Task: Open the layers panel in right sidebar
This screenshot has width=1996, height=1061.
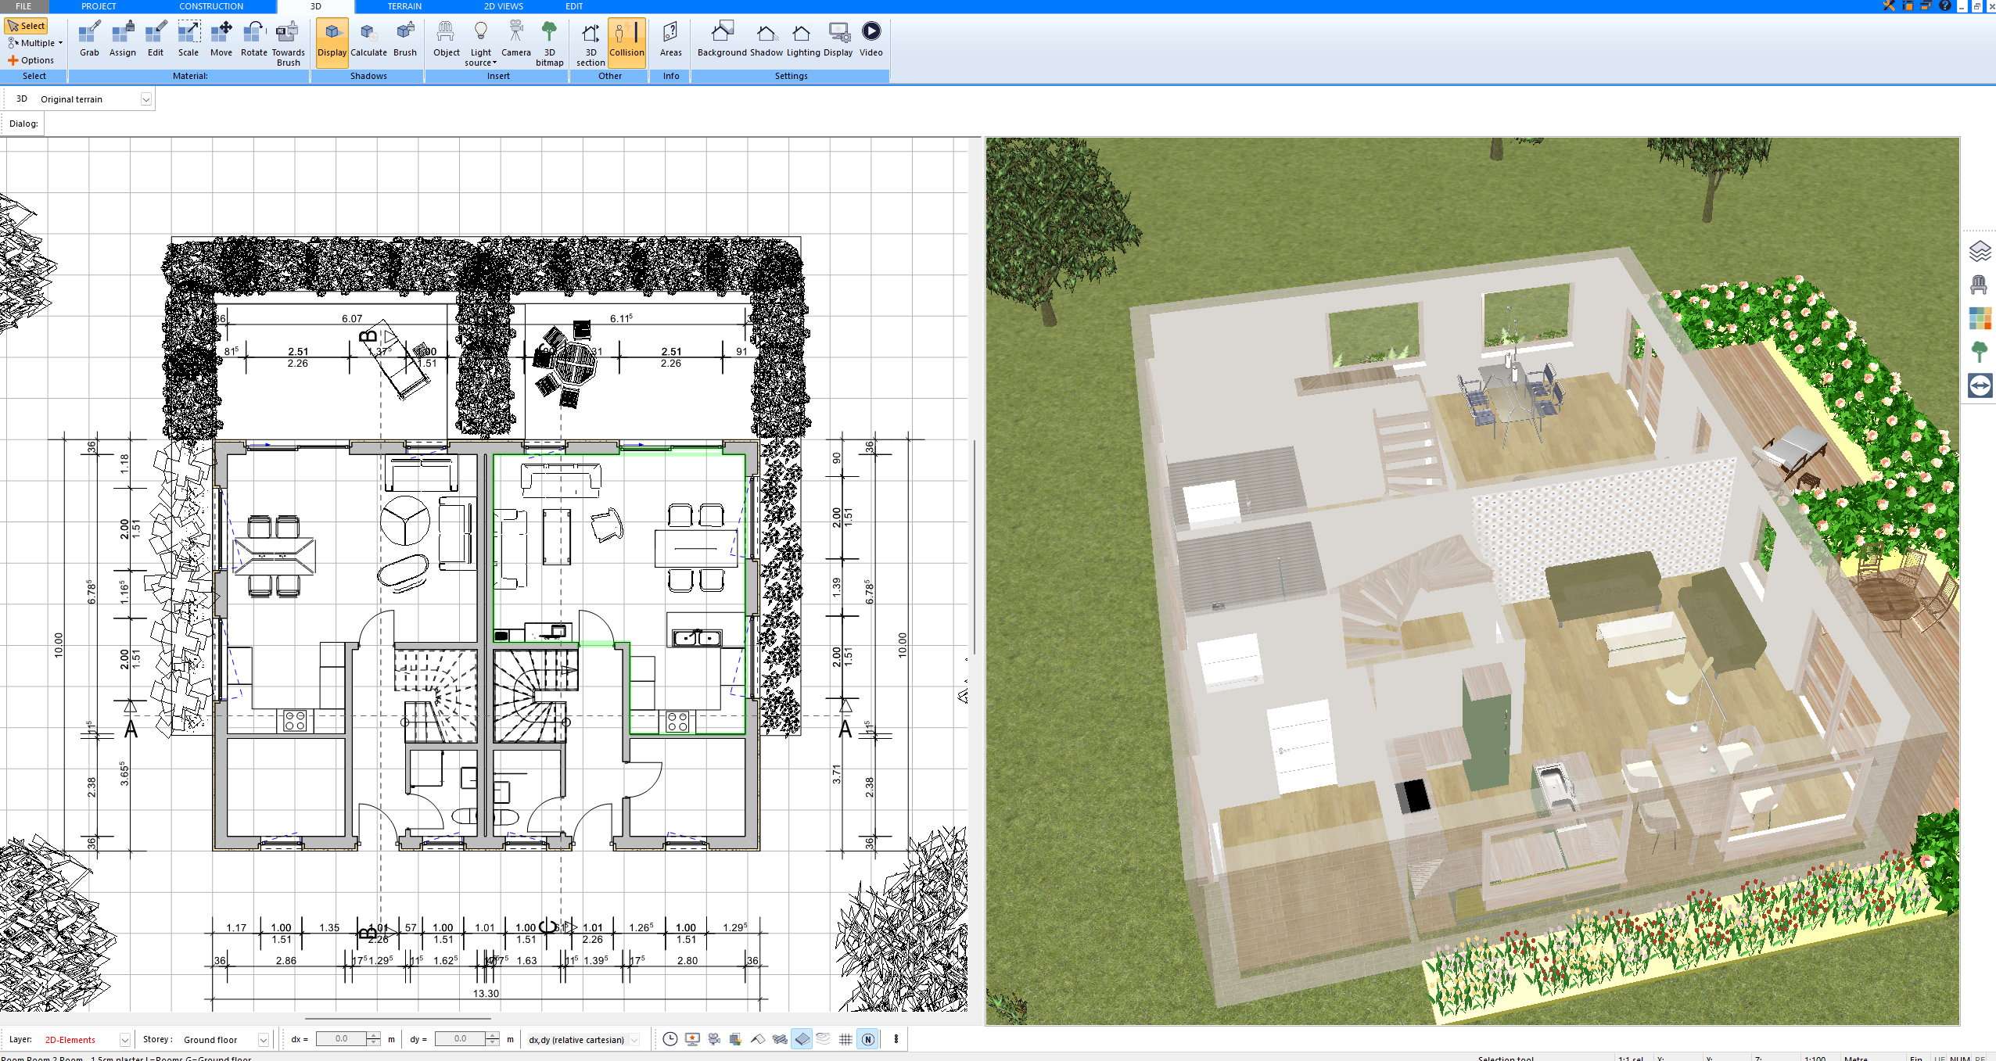Action: click(x=1980, y=251)
